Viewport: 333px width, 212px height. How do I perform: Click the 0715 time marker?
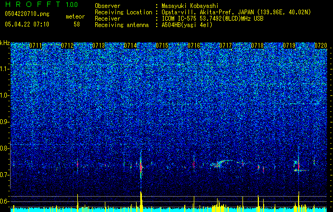(162, 46)
